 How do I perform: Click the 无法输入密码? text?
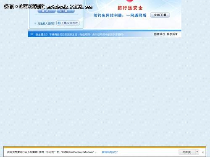click(x=46, y=23)
